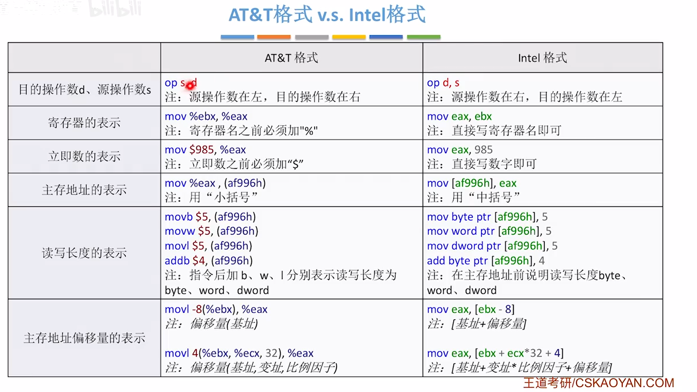Viewport: 697px width, 392px height.
Task: Select the dark blue color bar
Action: tap(386, 37)
